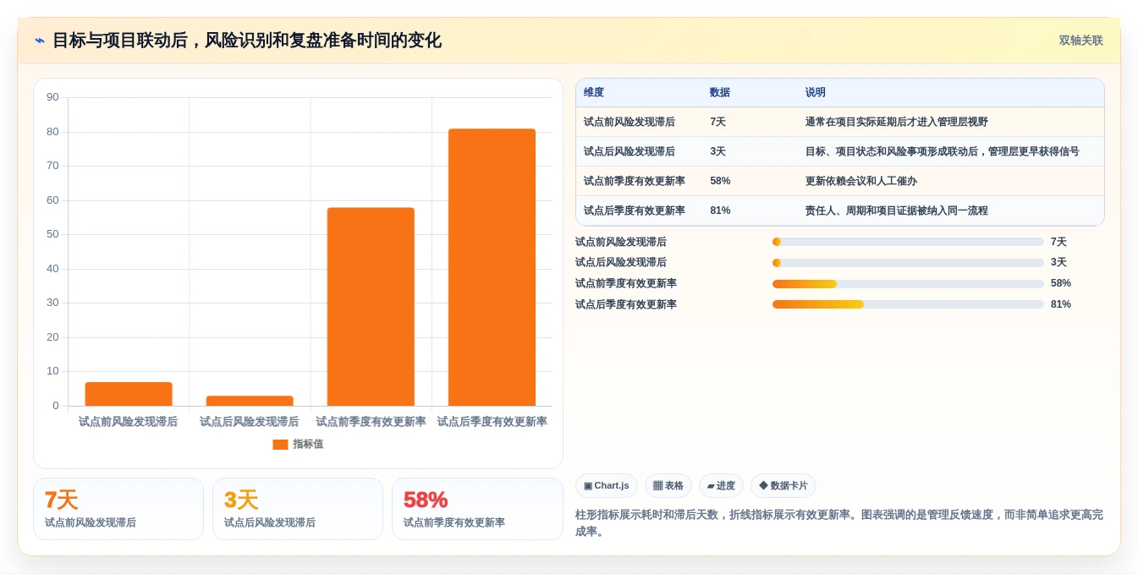Select the Chart.js tag chip
Screen dimensions: 1138x574
click(607, 486)
